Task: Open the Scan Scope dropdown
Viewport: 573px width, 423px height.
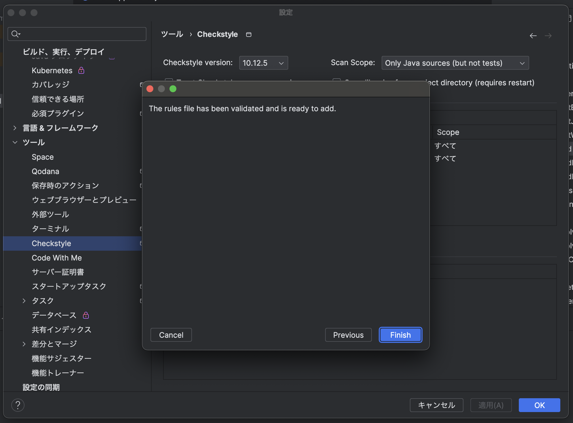Action: coord(455,63)
